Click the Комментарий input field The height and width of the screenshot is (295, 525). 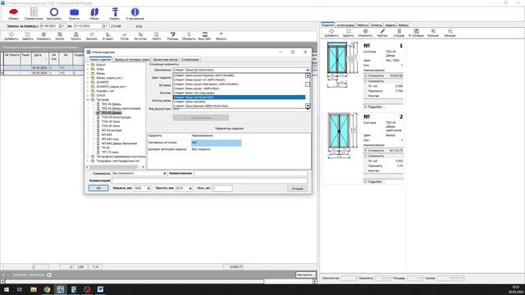pyautogui.click(x=210, y=180)
